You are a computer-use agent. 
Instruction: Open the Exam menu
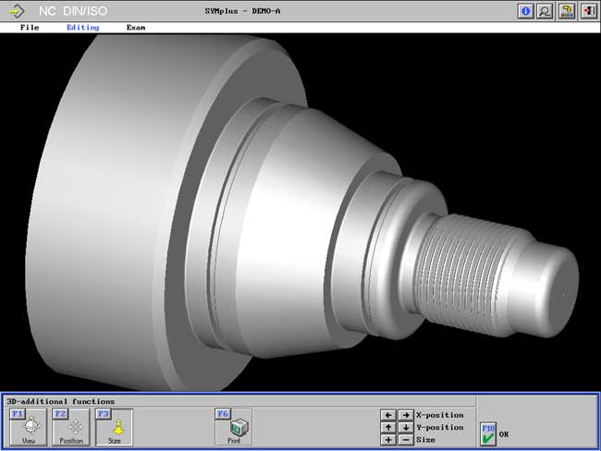[136, 28]
